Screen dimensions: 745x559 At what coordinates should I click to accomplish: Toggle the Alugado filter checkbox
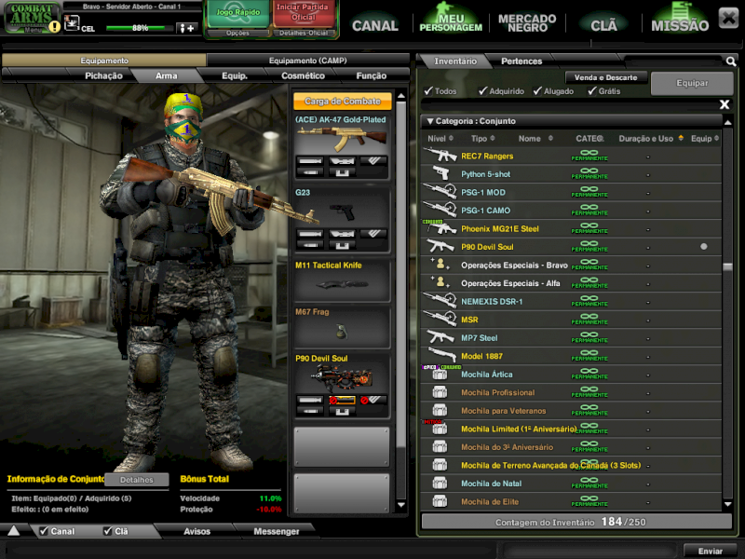pos(538,90)
